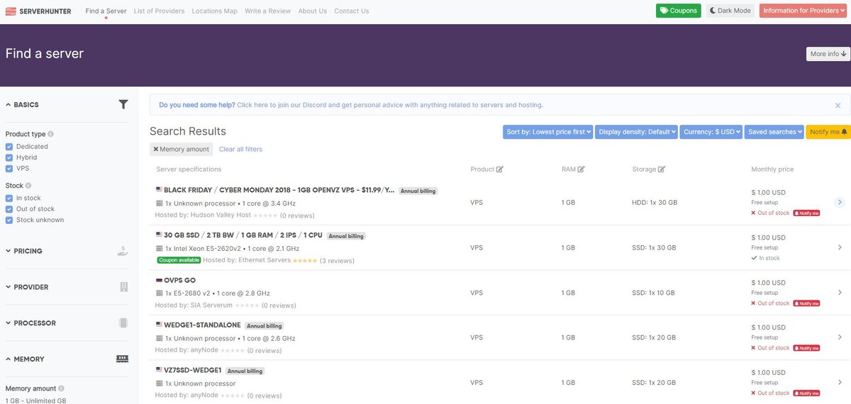Open the Currency USD dropdown
The height and width of the screenshot is (404, 851).
tap(711, 132)
